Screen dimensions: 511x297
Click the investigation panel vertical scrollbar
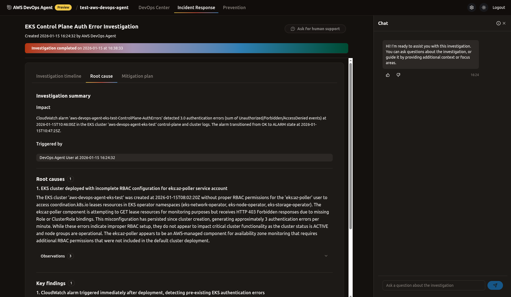350,146
